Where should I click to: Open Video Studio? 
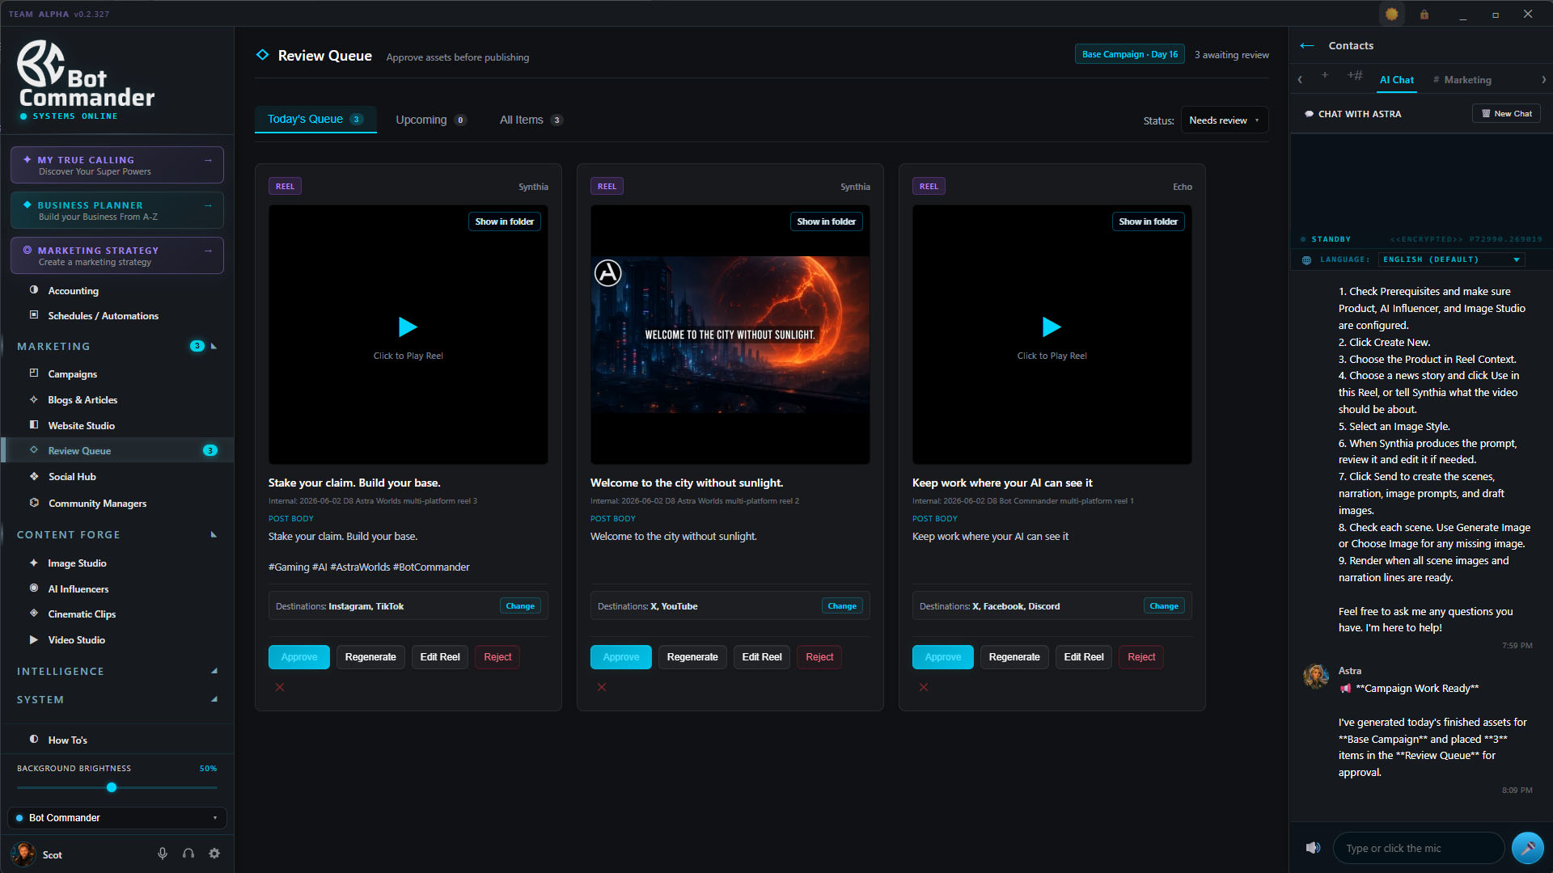tap(76, 639)
